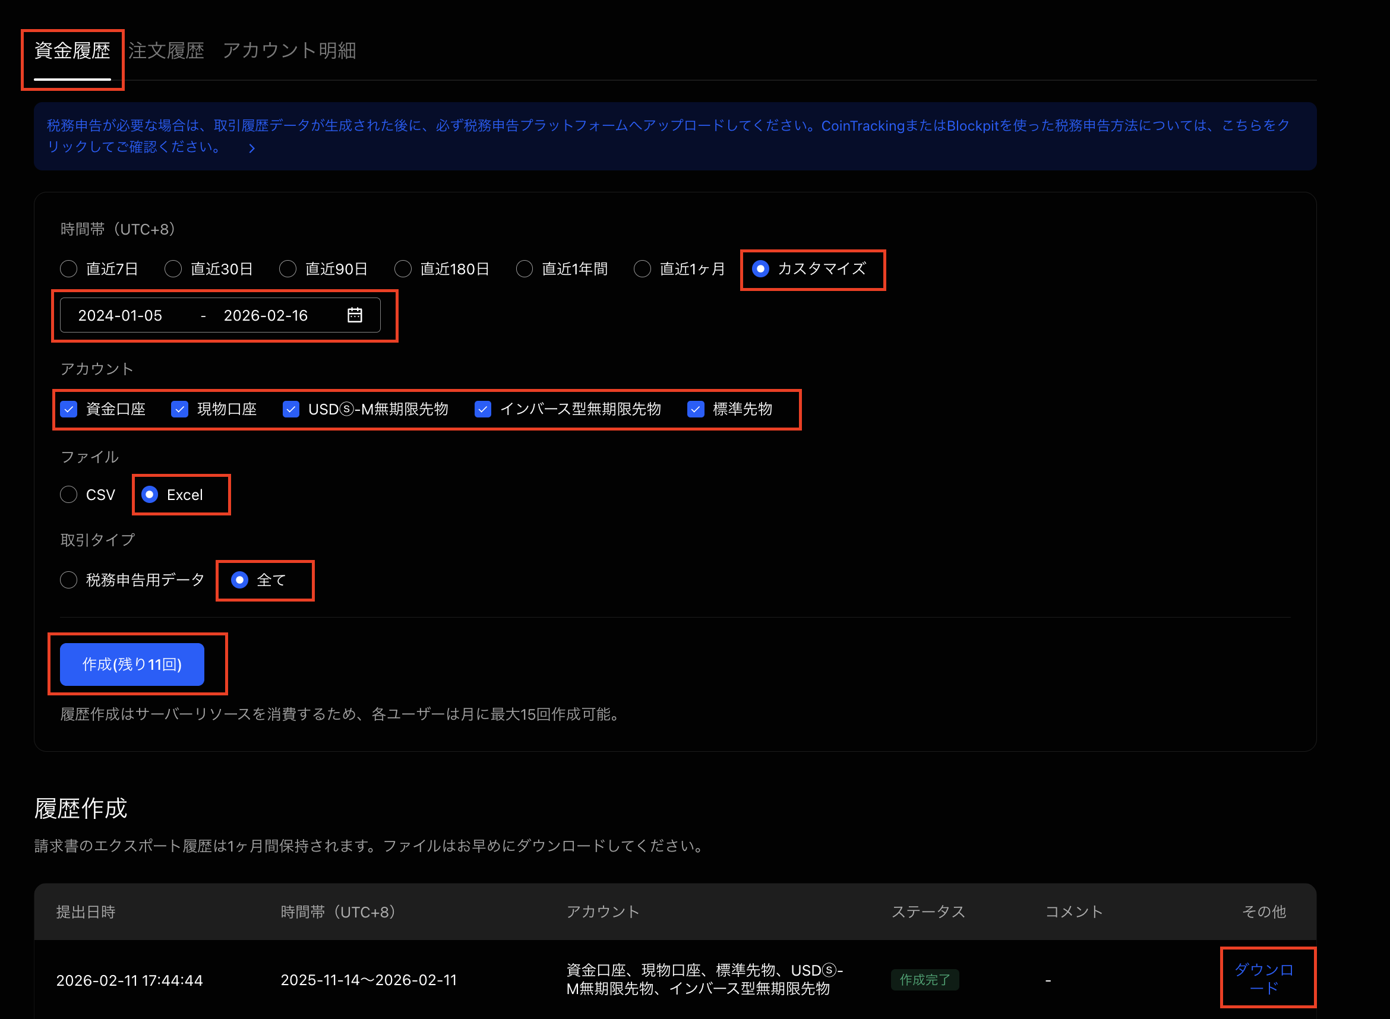Image resolution: width=1390 pixels, height=1019 pixels.
Task: Choose 直近1年間 radio option
Action: 525,269
